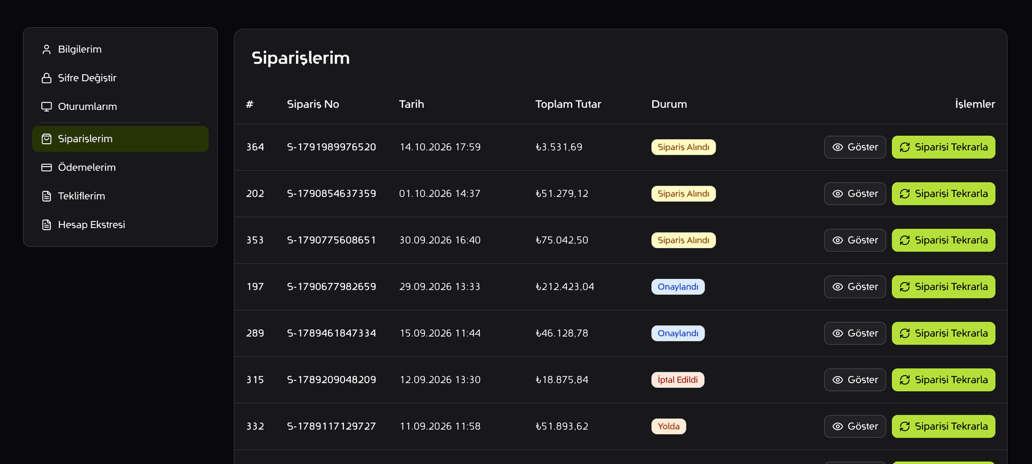Click Göster on order S-1790677982659
Viewport: 1032px width, 464px height.
[x=855, y=286]
